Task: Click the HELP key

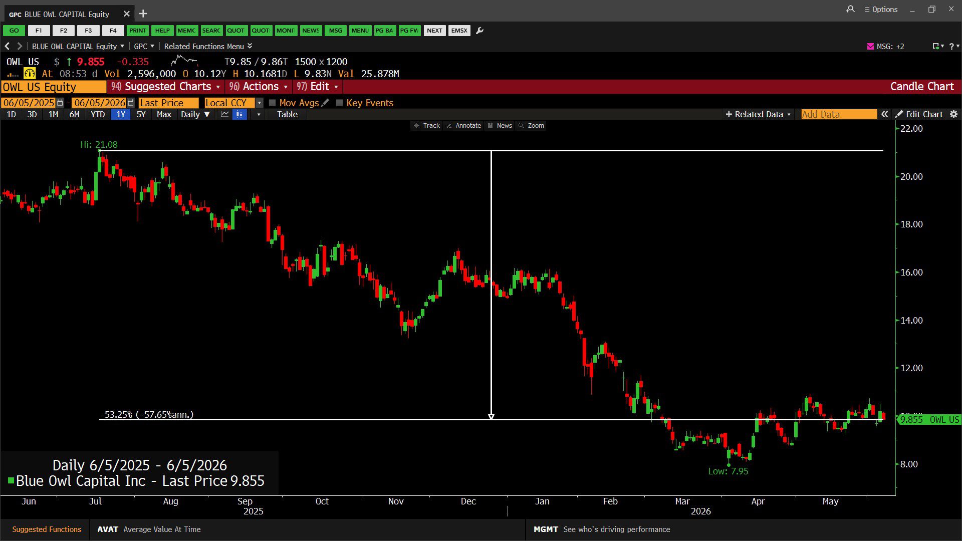Action: point(162,31)
